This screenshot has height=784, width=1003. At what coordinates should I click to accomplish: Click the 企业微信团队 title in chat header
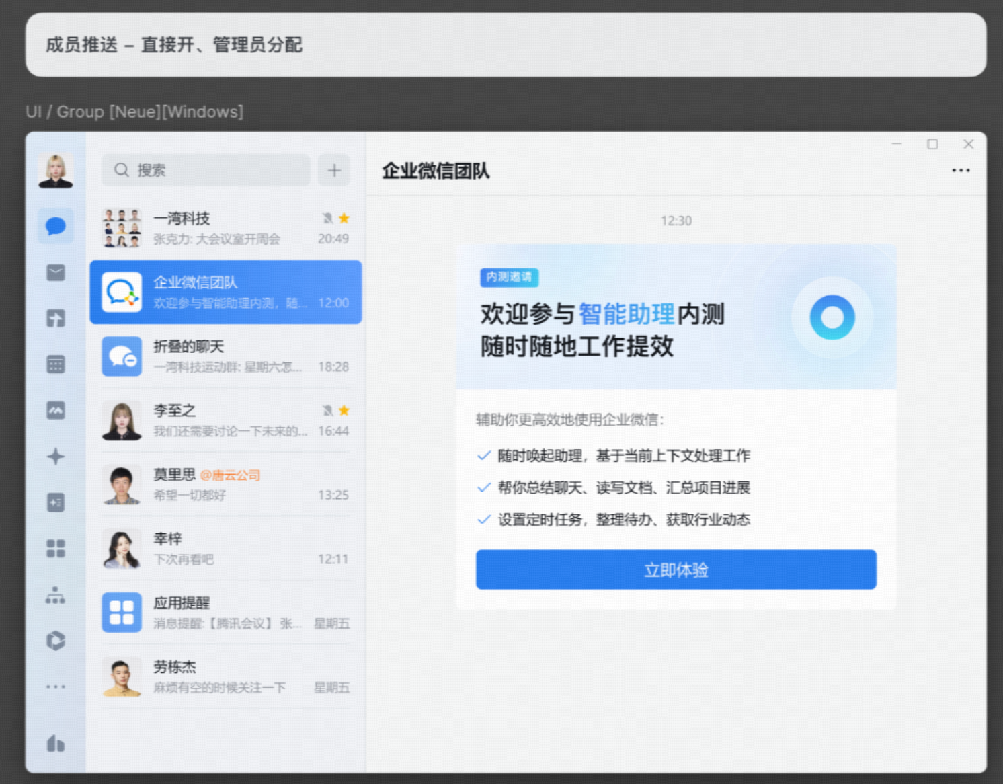436,171
